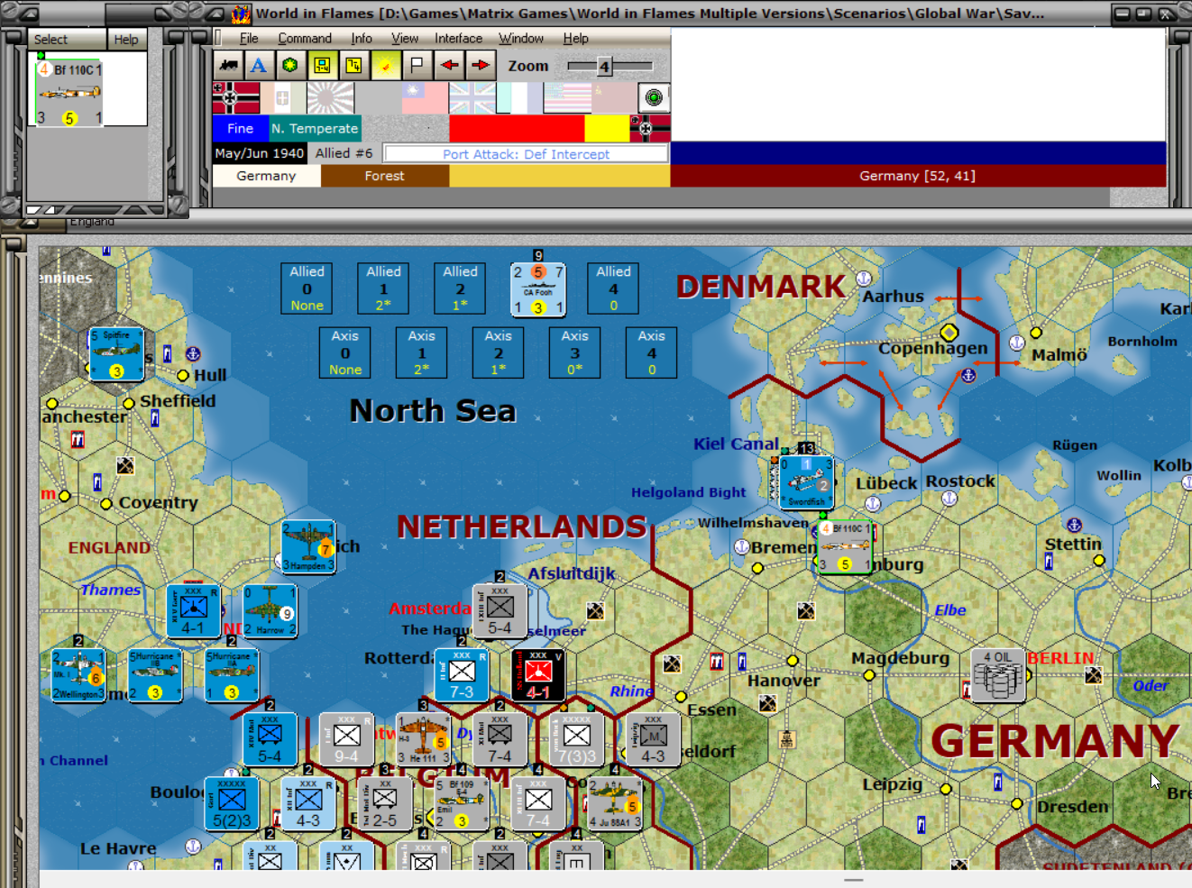Open the Interface menu

(458, 38)
